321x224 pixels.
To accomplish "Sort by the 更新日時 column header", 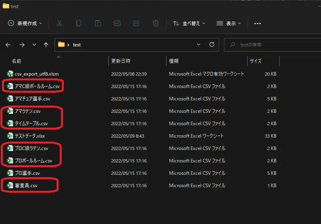I will click(x=121, y=61).
